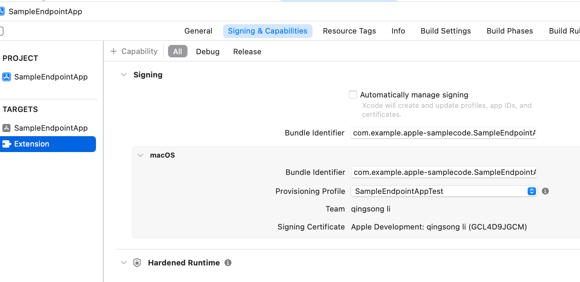Select the Debug configuration filter
Screen dimensions: 580x282
(x=208, y=51)
